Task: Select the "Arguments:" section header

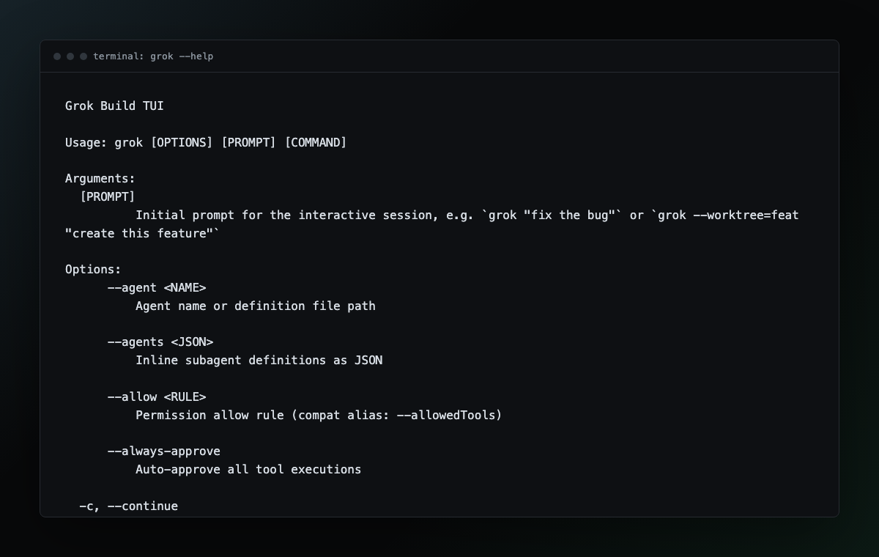Action: pos(100,178)
